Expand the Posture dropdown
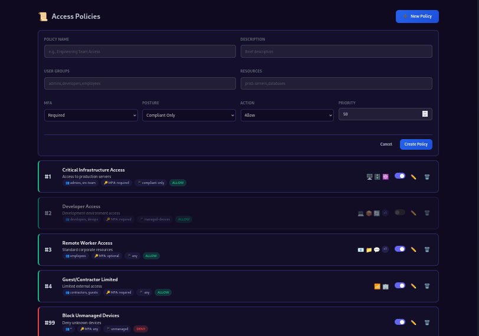This screenshot has height=336, width=479. [189, 115]
